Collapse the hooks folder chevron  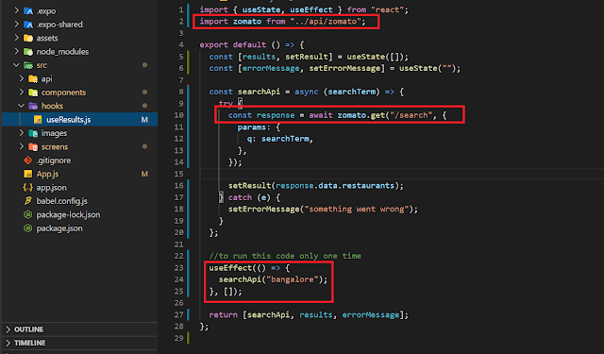pyautogui.click(x=22, y=106)
